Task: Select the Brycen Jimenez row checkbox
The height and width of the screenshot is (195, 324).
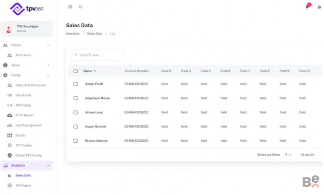Action: click(75, 141)
